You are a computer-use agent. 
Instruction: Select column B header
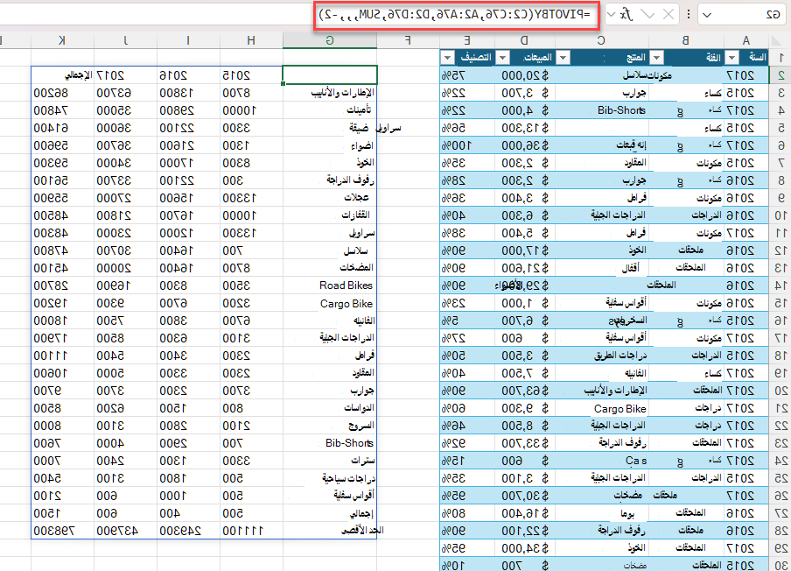tap(686, 41)
